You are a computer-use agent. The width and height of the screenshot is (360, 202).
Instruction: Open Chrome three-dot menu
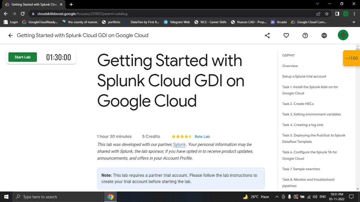click(x=354, y=13)
